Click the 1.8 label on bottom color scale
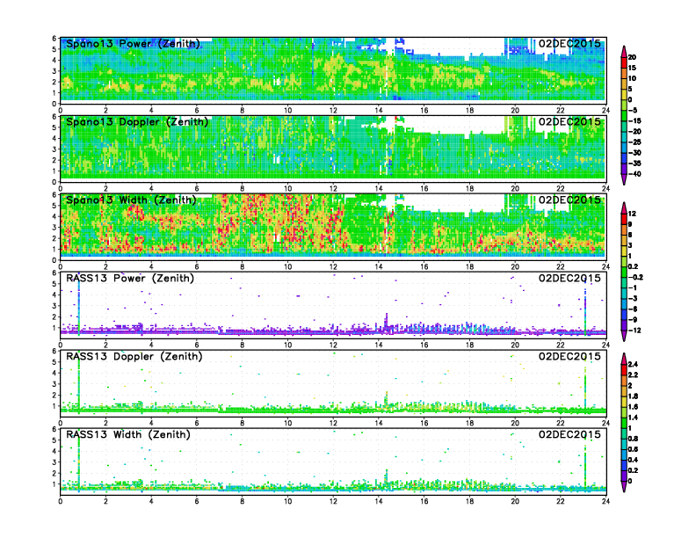Viewport: 696px width, 538px height. click(x=633, y=396)
